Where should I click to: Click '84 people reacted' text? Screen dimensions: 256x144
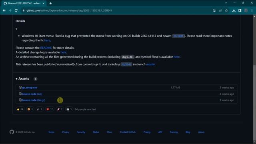(85, 109)
